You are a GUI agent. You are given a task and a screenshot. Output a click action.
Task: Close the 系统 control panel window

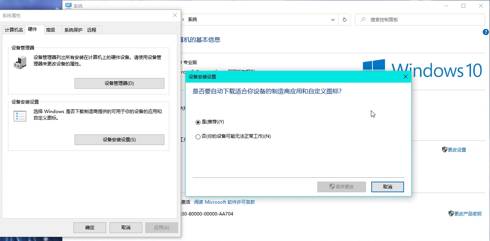(x=481, y=6)
